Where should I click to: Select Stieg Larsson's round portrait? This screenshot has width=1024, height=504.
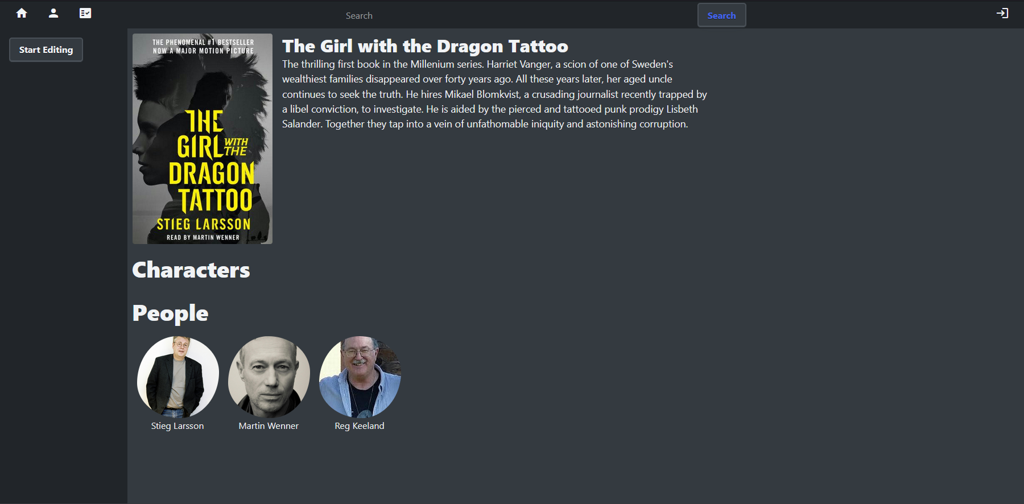click(x=177, y=377)
